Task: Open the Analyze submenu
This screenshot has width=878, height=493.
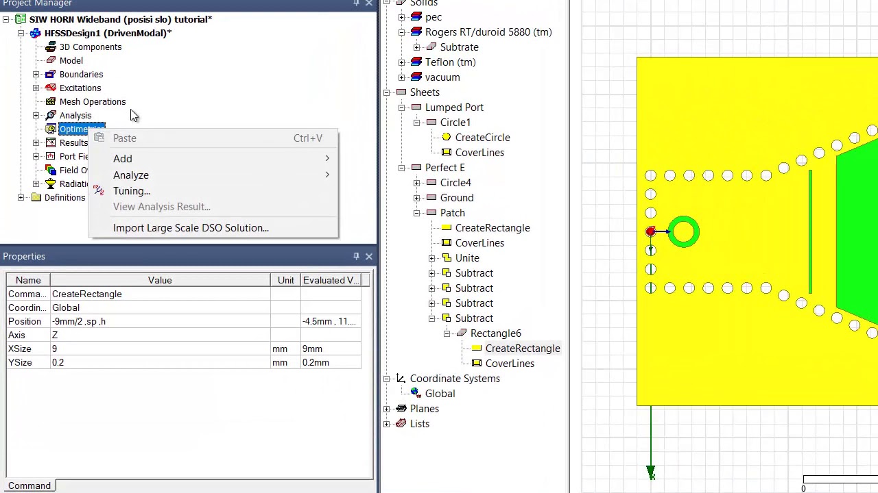Action: tap(213, 175)
